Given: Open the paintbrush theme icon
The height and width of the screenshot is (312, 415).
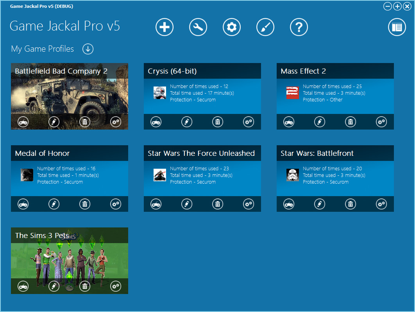Looking at the screenshot, I should tap(265, 27).
